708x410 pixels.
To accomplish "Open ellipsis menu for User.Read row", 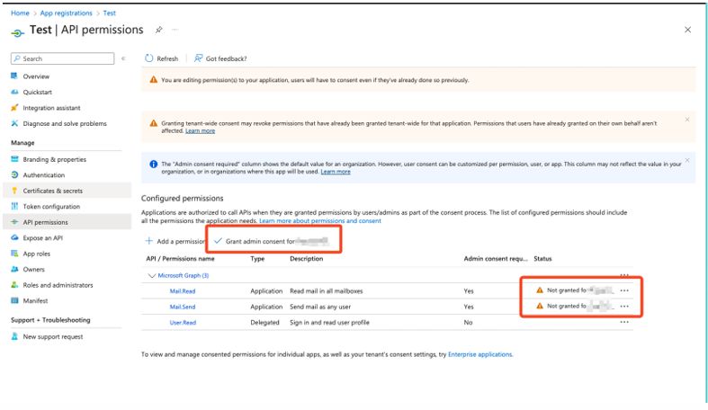I will pos(624,322).
